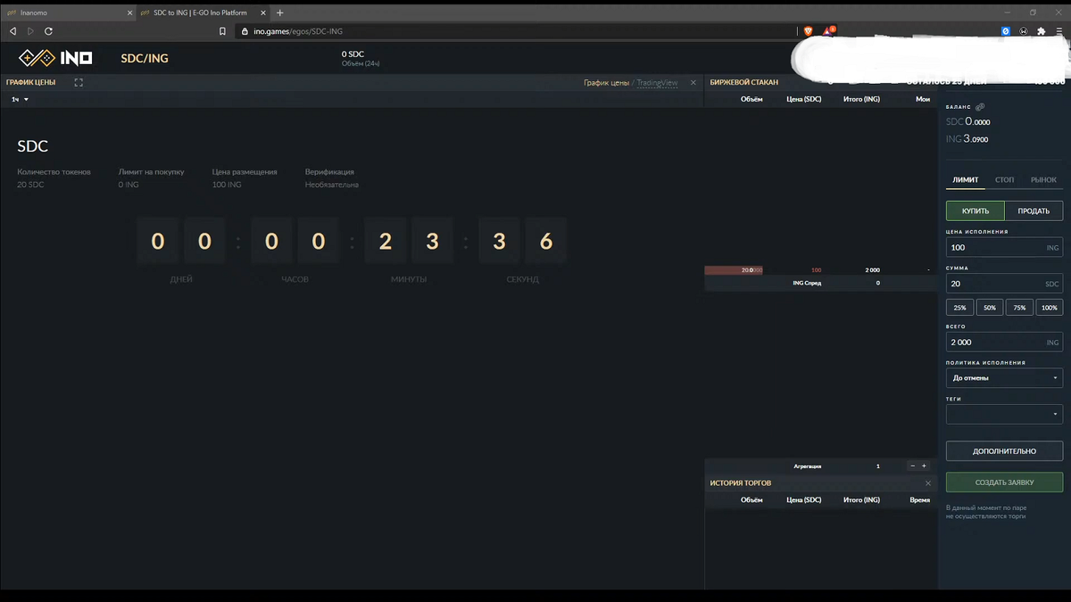Open the Brave Shields lion icon

(809, 31)
